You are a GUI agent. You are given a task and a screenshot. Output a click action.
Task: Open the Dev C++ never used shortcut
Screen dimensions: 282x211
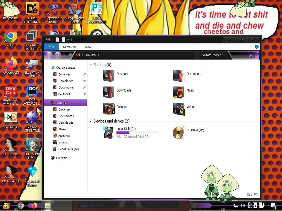(x=11, y=94)
